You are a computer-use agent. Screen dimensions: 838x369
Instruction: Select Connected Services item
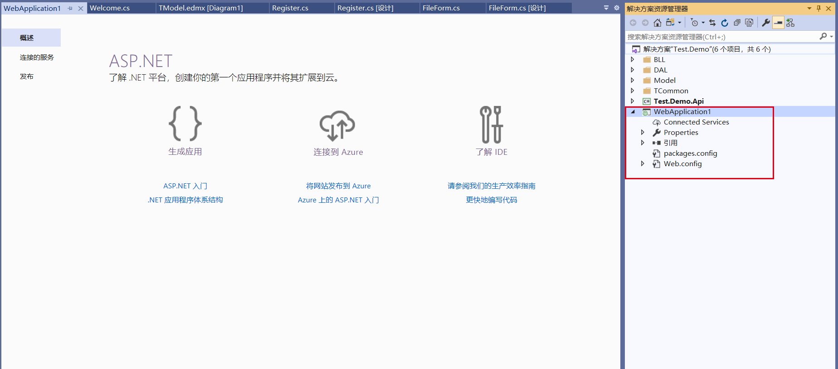pyautogui.click(x=697, y=122)
